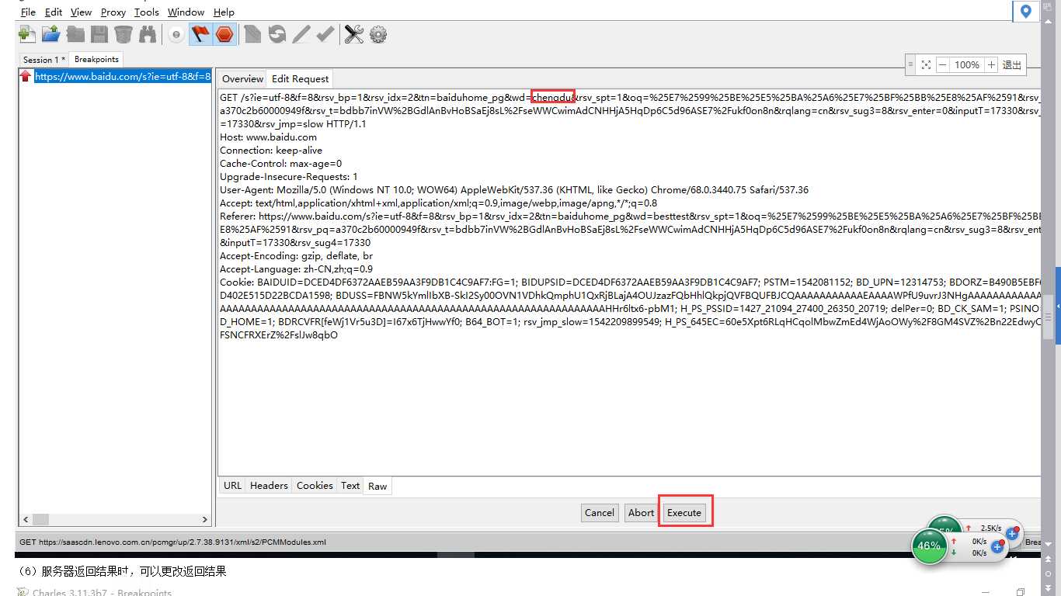Click the fit-to-screen icon in zoom bar
Screen dimensions: 1061x596
[x=926, y=65]
